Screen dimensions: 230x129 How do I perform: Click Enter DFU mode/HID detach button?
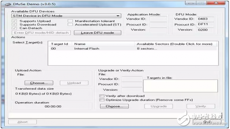click(x=41, y=33)
